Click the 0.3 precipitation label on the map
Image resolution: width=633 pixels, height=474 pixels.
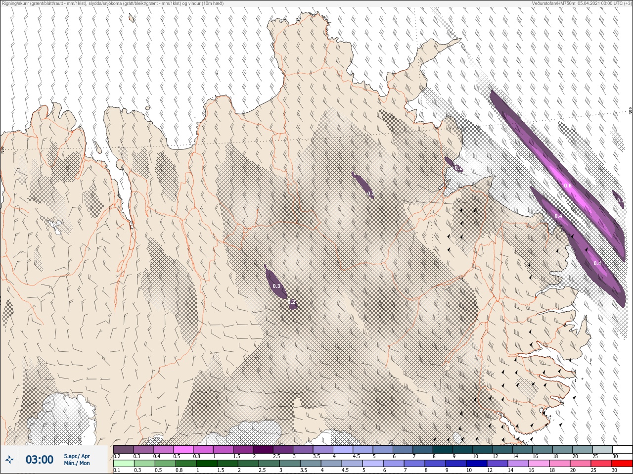click(x=276, y=286)
